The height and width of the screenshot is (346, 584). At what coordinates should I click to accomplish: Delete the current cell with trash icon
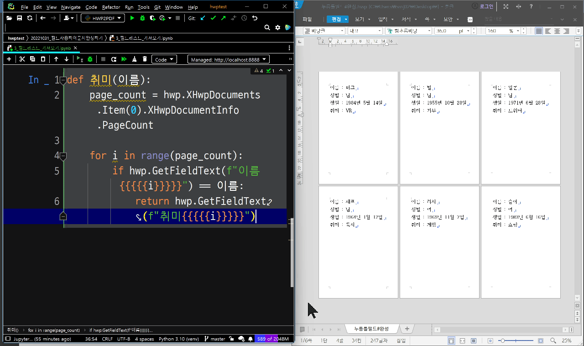pos(145,59)
